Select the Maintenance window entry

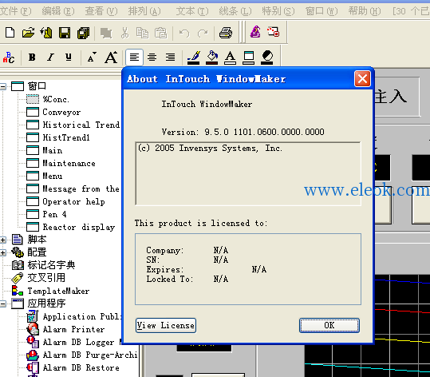(x=61, y=164)
